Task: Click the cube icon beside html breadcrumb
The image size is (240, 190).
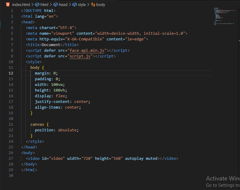Action: (x=37, y=5)
